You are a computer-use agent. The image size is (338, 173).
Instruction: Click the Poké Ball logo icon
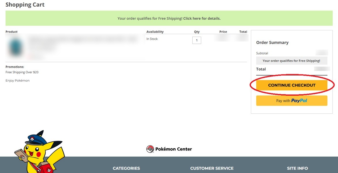coord(150,149)
